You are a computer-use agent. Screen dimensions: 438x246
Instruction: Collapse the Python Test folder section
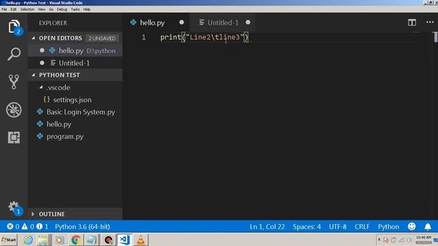(34, 75)
